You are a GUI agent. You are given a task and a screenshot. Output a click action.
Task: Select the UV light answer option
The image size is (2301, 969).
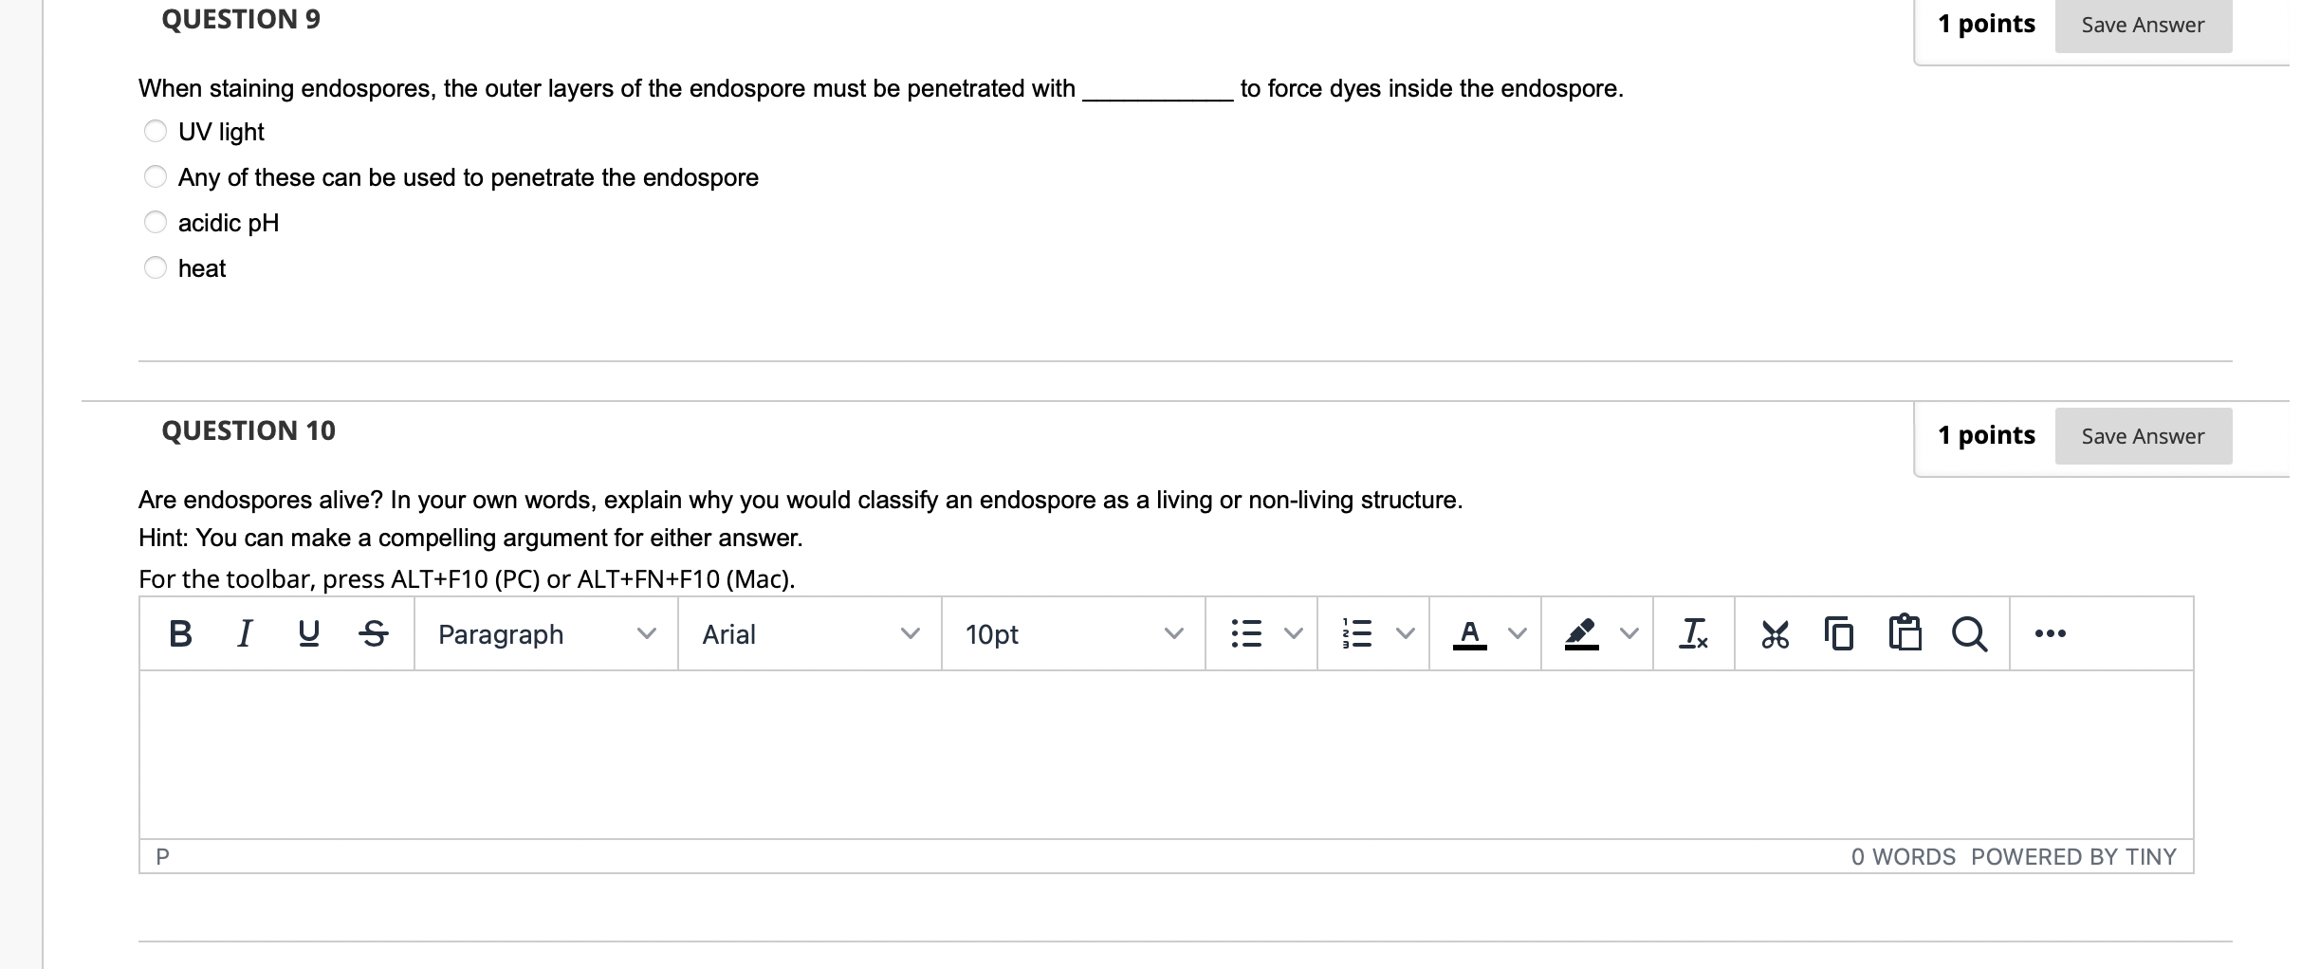pyautogui.click(x=156, y=131)
